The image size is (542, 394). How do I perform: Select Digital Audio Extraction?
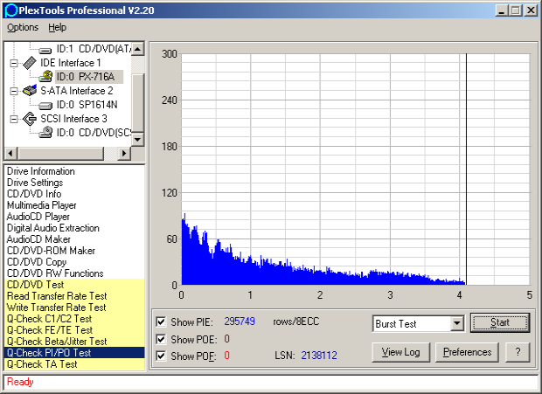point(52,228)
